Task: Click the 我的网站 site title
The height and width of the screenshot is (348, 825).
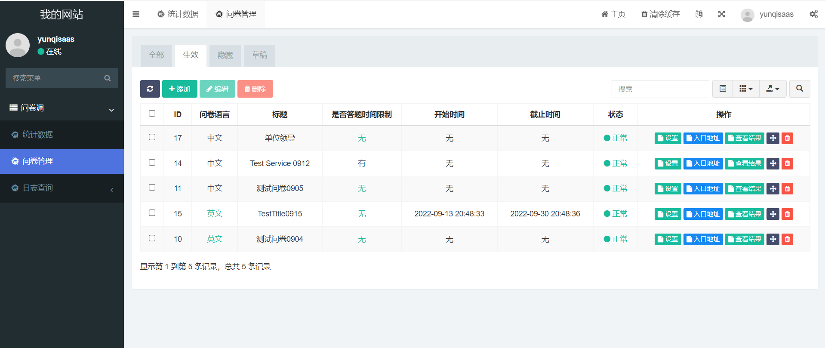Action: tap(62, 14)
